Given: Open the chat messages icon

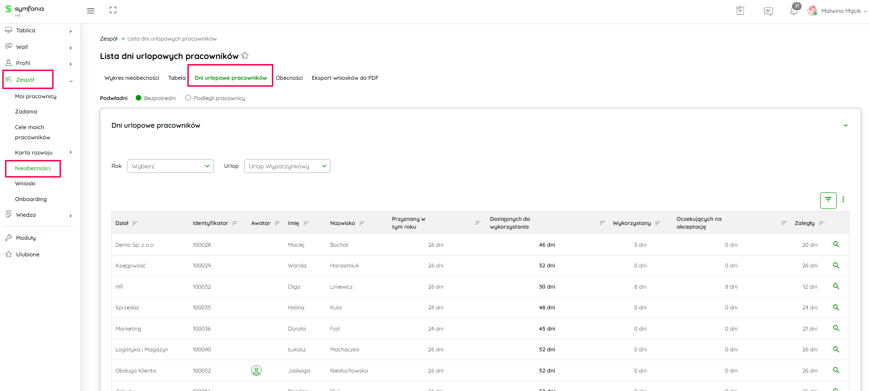Looking at the screenshot, I should pyautogui.click(x=768, y=11).
